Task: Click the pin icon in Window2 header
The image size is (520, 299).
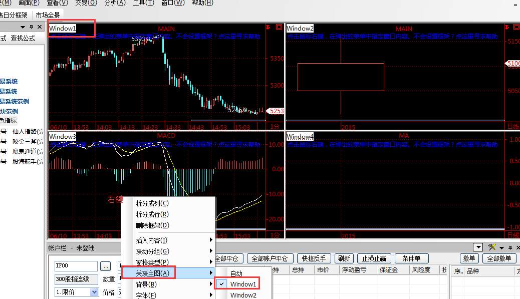Action: (x=508, y=27)
